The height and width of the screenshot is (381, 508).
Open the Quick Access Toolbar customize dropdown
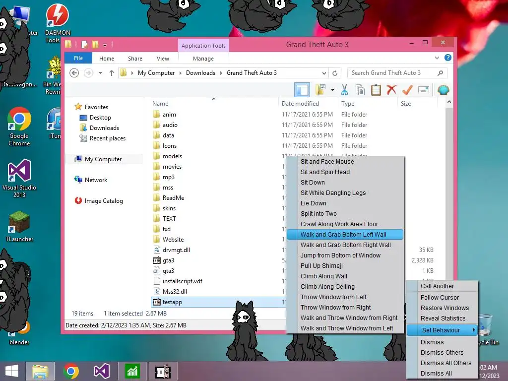105,45
